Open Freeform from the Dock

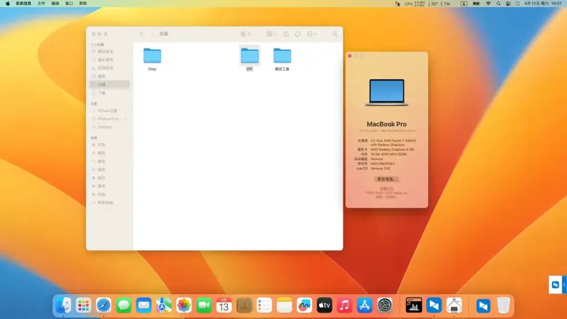point(304,306)
